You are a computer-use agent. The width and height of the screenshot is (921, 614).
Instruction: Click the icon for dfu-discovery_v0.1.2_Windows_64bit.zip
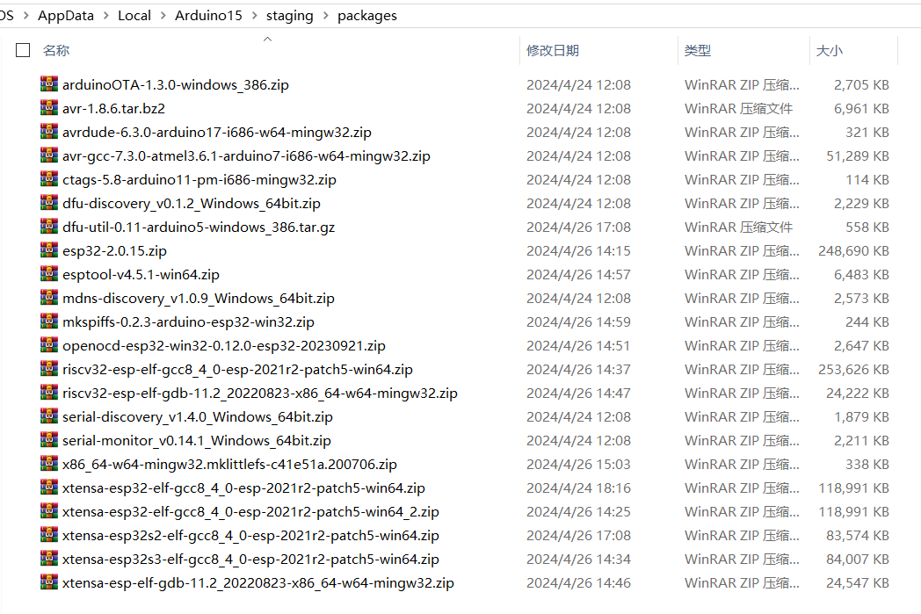tap(49, 203)
